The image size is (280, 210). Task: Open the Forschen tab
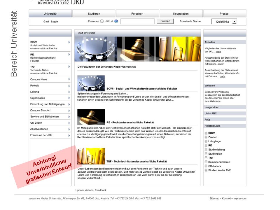(x=137, y=14)
